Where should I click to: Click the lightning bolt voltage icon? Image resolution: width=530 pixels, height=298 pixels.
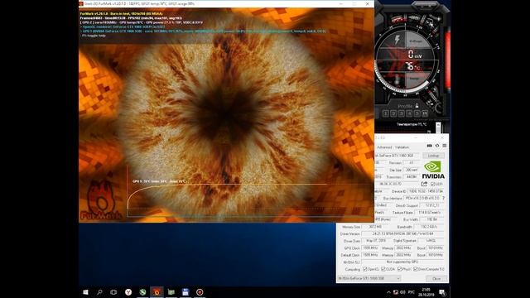(397, 40)
